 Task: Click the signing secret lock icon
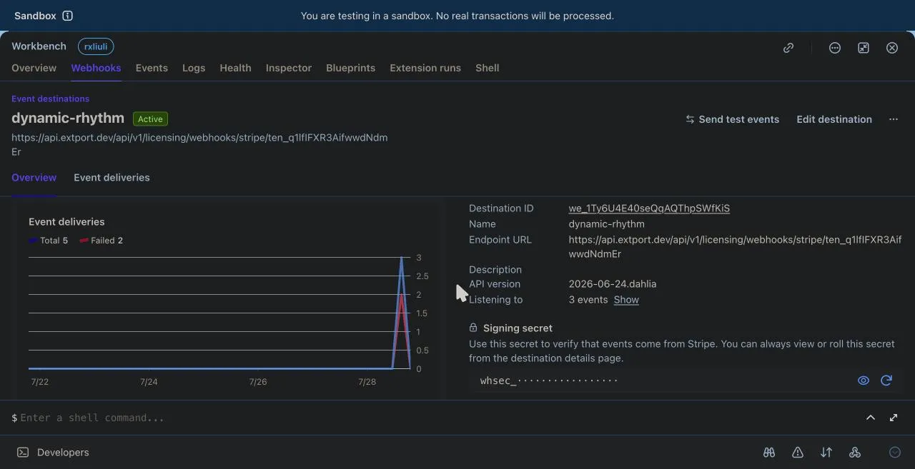473,328
